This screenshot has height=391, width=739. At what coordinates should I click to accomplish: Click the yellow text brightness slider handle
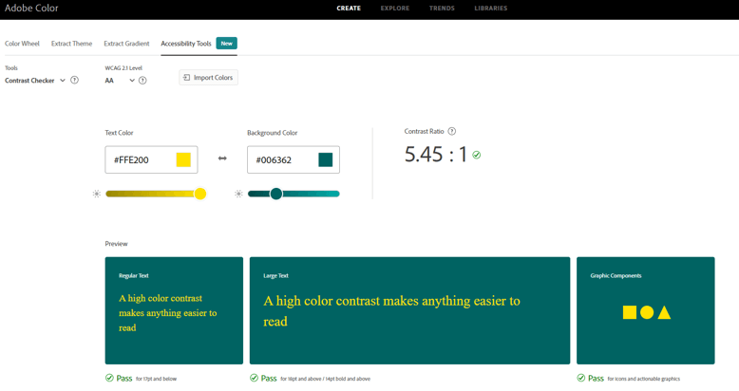click(x=200, y=194)
